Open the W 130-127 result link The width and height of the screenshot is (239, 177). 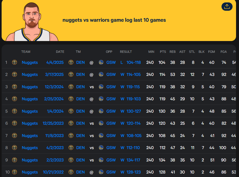131,111
